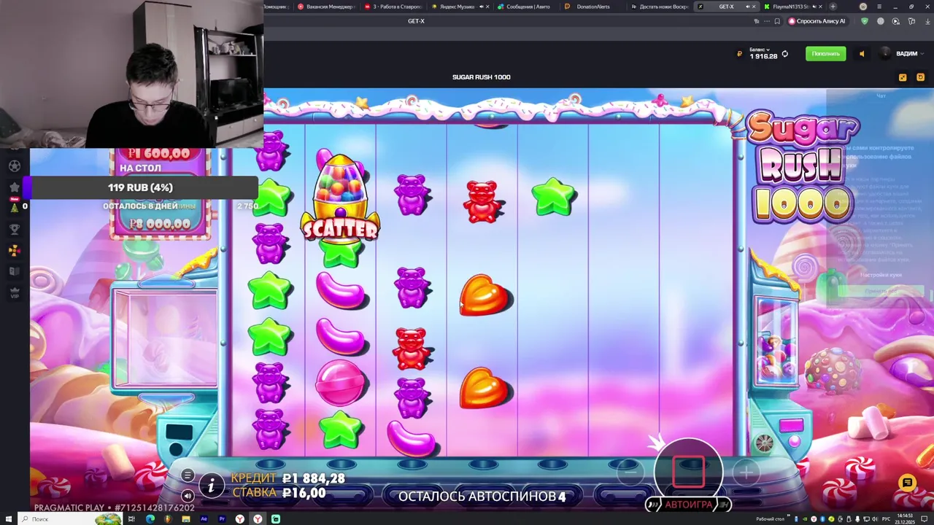Stop autoplay with the red square button
Viewport: 934px width, 525px height.
point(688,472)
